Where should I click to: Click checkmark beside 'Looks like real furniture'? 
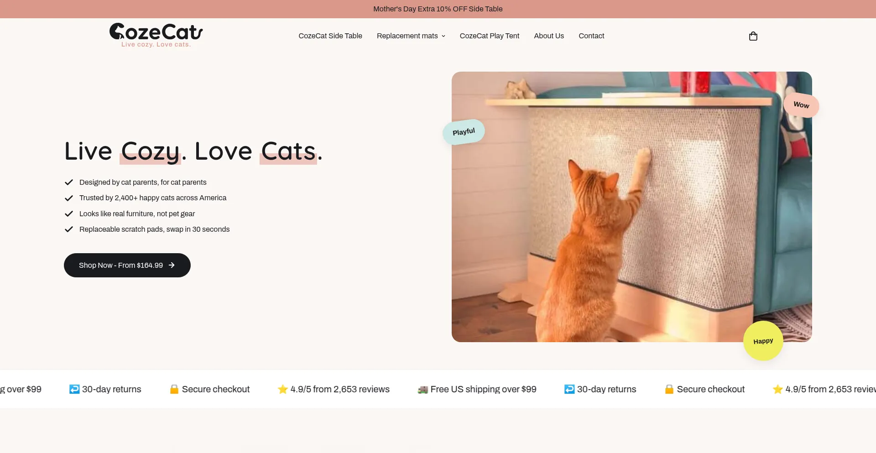click(x=69, y=213)
